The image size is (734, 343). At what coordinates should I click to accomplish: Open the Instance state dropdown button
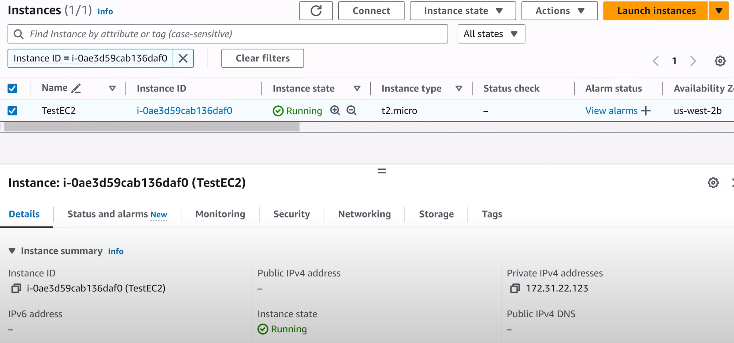pos(463,11)
